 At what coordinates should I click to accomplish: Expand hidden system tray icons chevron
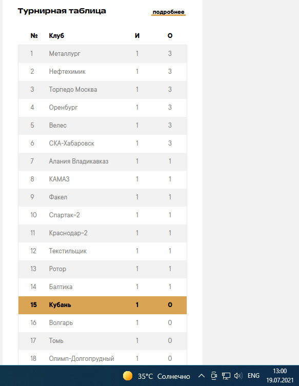(202, 376)
